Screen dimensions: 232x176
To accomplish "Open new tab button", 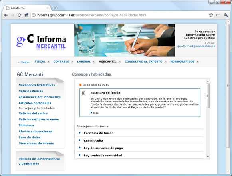I will (x=54, y=8).
